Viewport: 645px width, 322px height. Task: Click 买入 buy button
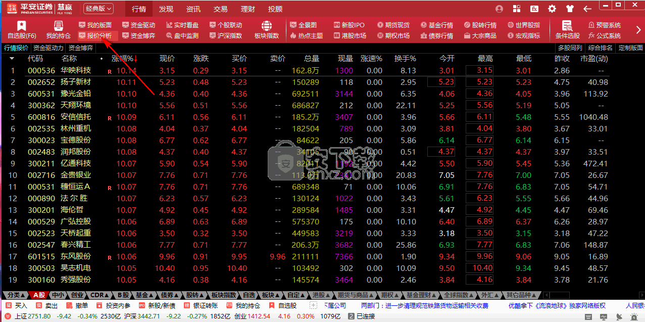pyautogui.click(x=17, y=305)
